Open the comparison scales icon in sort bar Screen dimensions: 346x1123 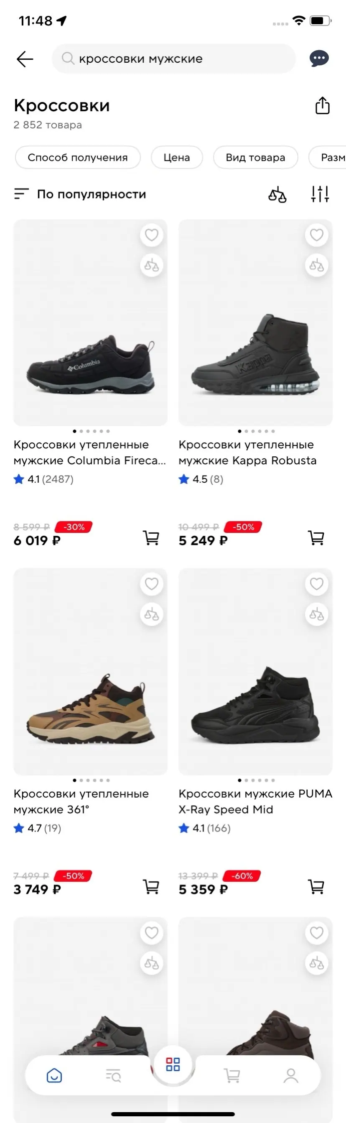coord(277,194)
